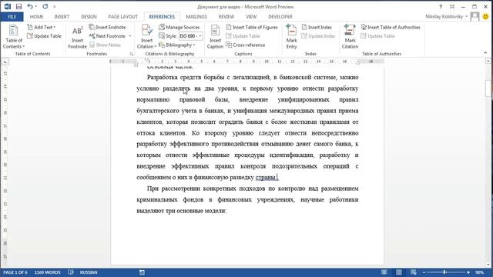Open the FILE tab
The image size is (493, 277).
[12, 17]
